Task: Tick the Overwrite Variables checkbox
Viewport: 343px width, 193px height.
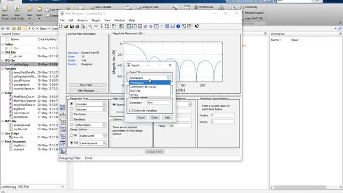Action: (x=131, y=110)
